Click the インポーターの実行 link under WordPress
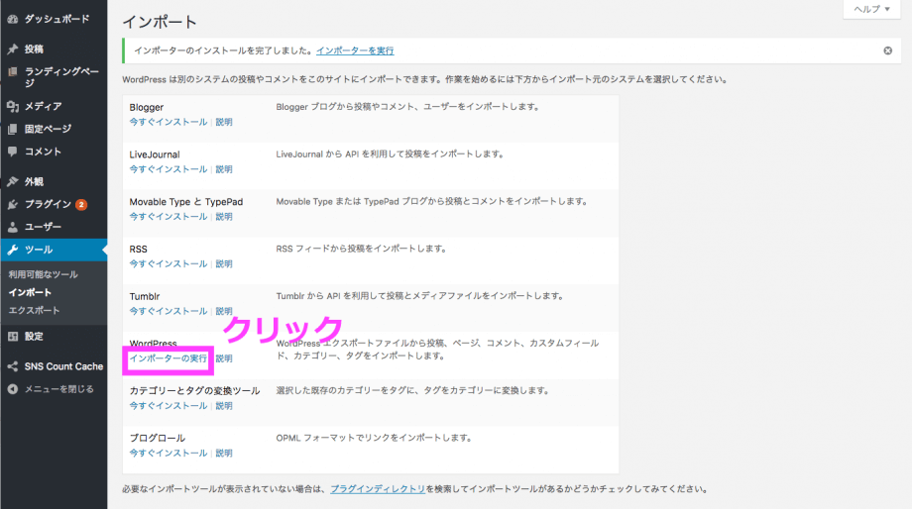Viewport: 912px width, 509px height. pos(168,358)
